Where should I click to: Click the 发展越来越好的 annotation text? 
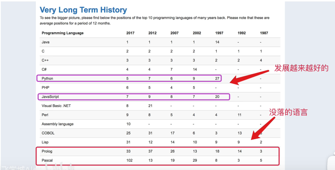pos(301,68)
